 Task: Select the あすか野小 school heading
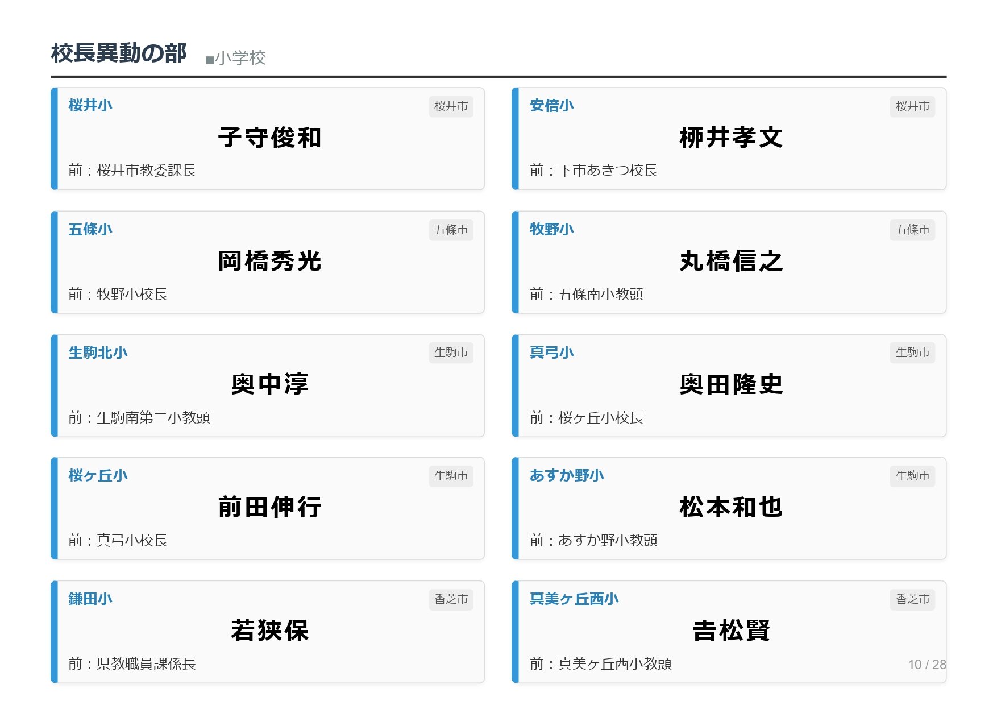[x=566, y=475]
